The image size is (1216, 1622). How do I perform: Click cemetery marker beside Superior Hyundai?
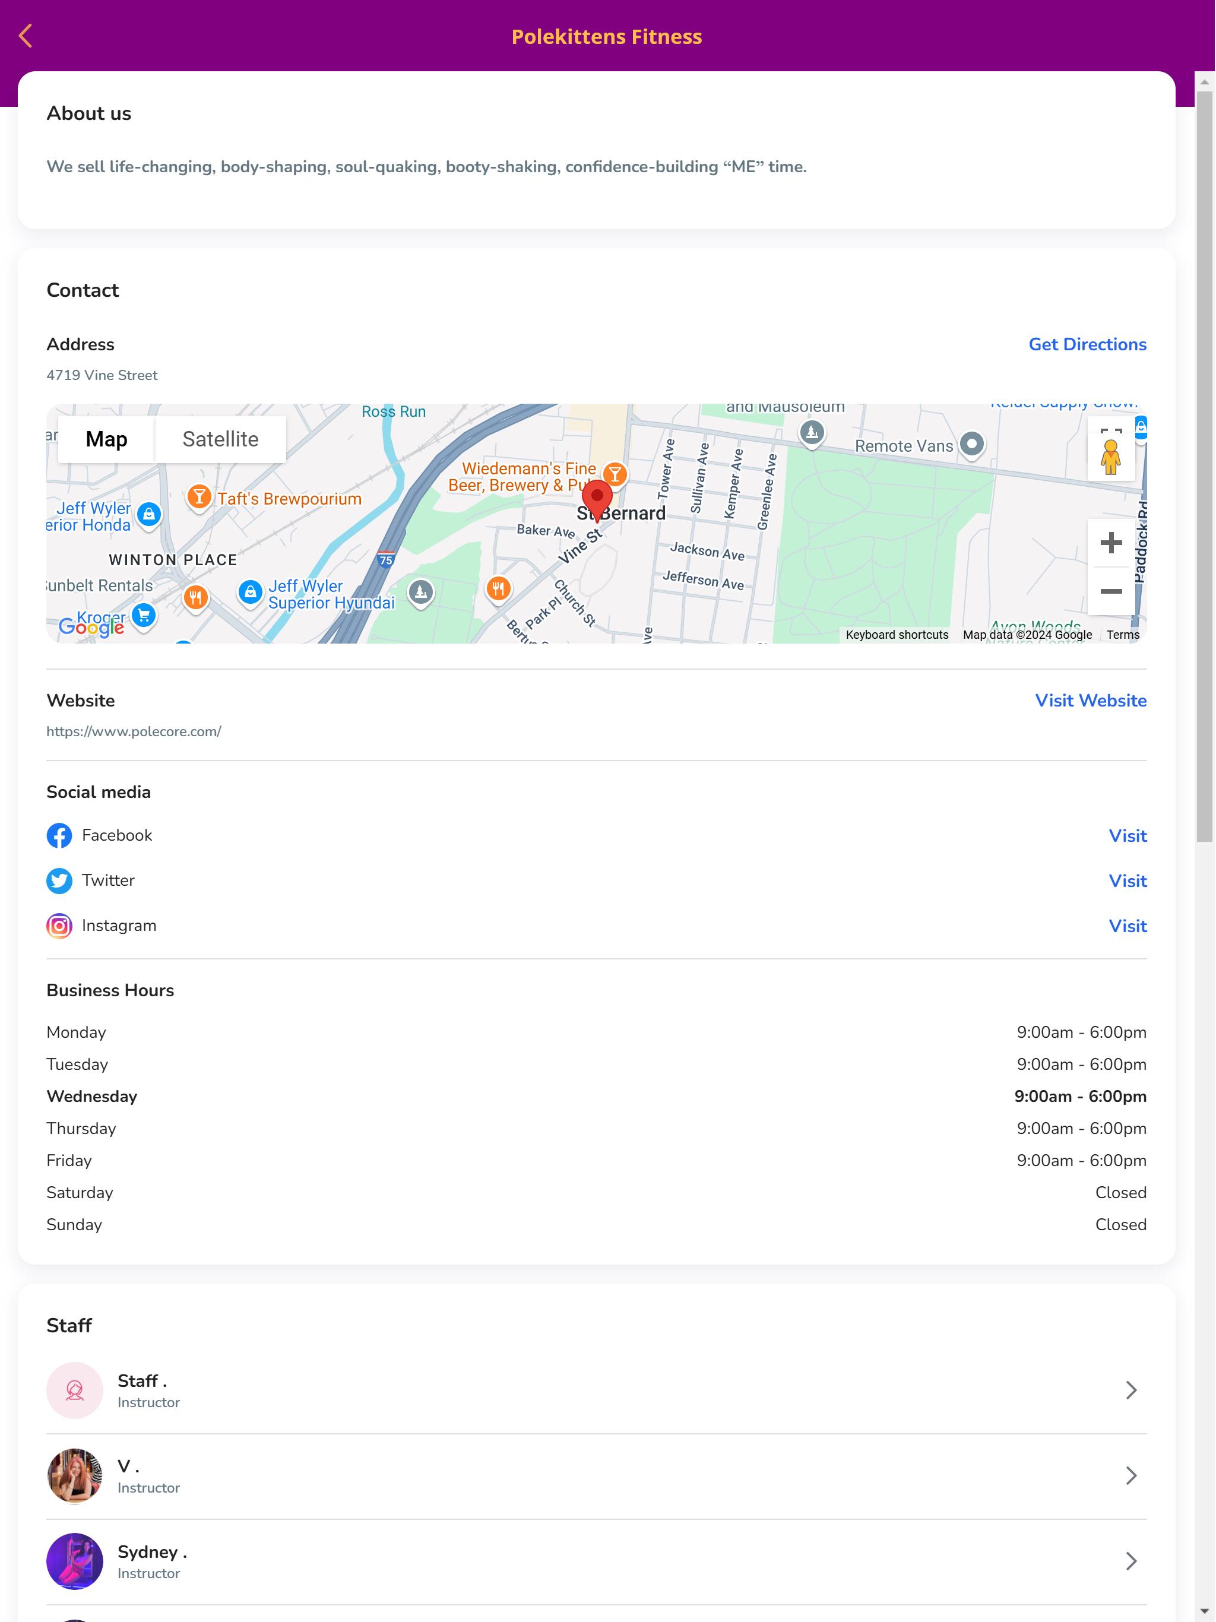pyautogui.click(x=420, y=593)
